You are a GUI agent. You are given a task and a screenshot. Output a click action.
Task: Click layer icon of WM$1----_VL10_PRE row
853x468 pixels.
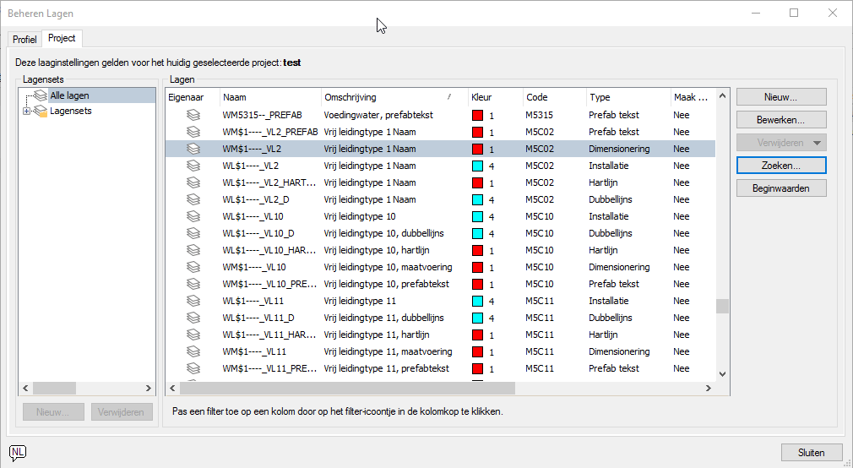coord(193,284)
